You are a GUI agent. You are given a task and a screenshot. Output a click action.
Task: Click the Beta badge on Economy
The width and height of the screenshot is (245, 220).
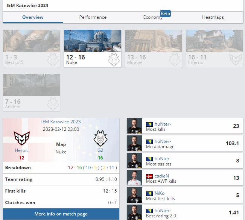coord(165,14)
